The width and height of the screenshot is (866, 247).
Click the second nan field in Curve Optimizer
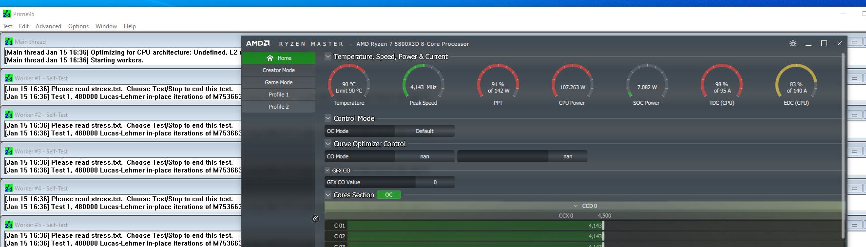pos(568,156)
